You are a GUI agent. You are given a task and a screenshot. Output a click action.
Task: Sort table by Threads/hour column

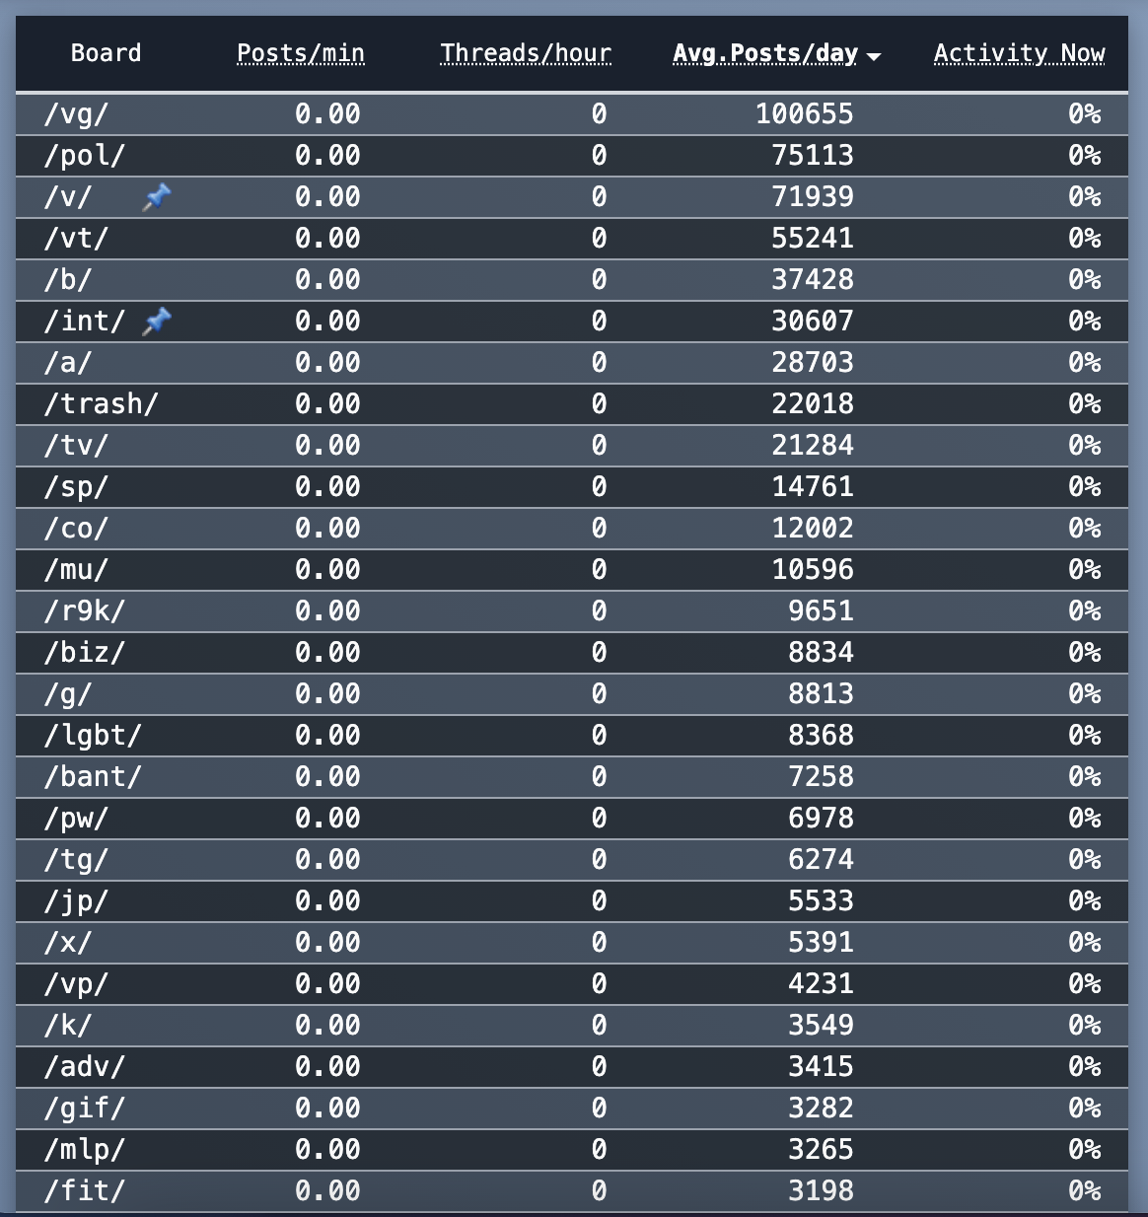(526, 53)
